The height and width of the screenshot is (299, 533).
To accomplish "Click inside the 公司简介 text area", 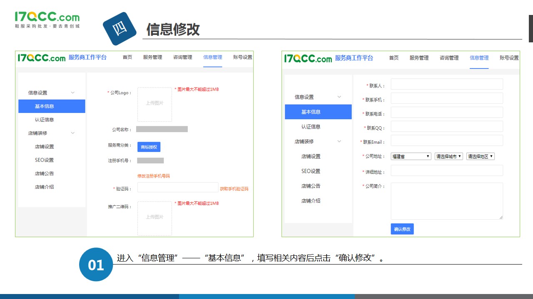I will (446, 201).
